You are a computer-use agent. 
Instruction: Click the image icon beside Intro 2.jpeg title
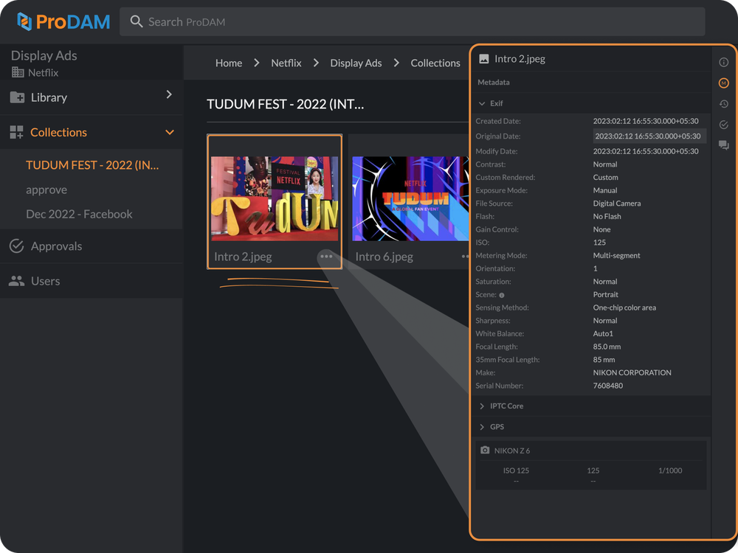[484, 59]
